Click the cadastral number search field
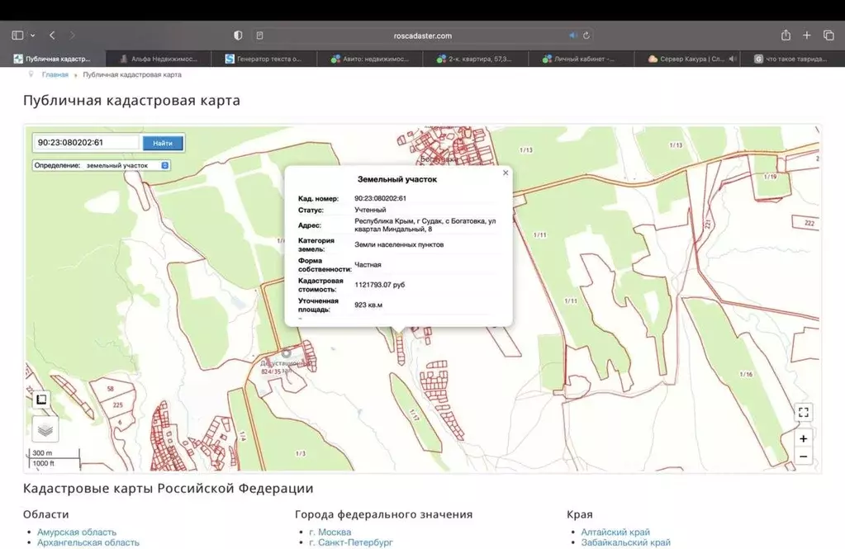845x549 pixels. (x=87, y=143)
